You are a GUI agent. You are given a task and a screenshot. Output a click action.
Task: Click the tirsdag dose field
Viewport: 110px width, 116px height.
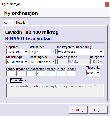pyautogui.click(x=21, y=73)
